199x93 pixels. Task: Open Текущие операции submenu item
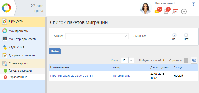23,71
